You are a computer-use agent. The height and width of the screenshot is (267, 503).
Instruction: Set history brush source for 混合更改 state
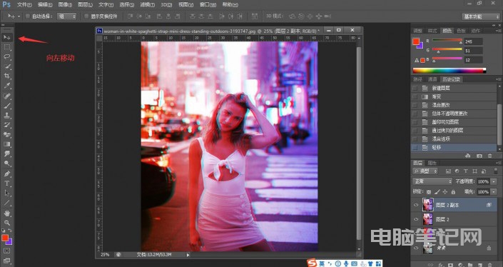415,105
